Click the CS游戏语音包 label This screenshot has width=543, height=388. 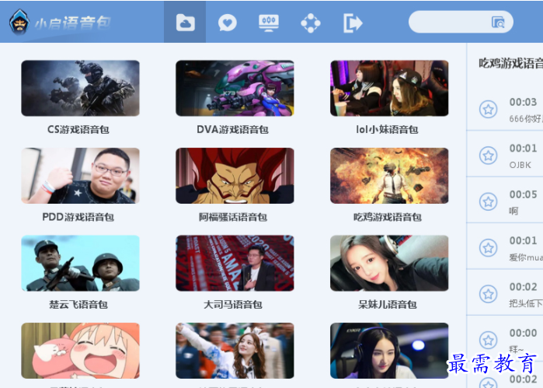78,130
